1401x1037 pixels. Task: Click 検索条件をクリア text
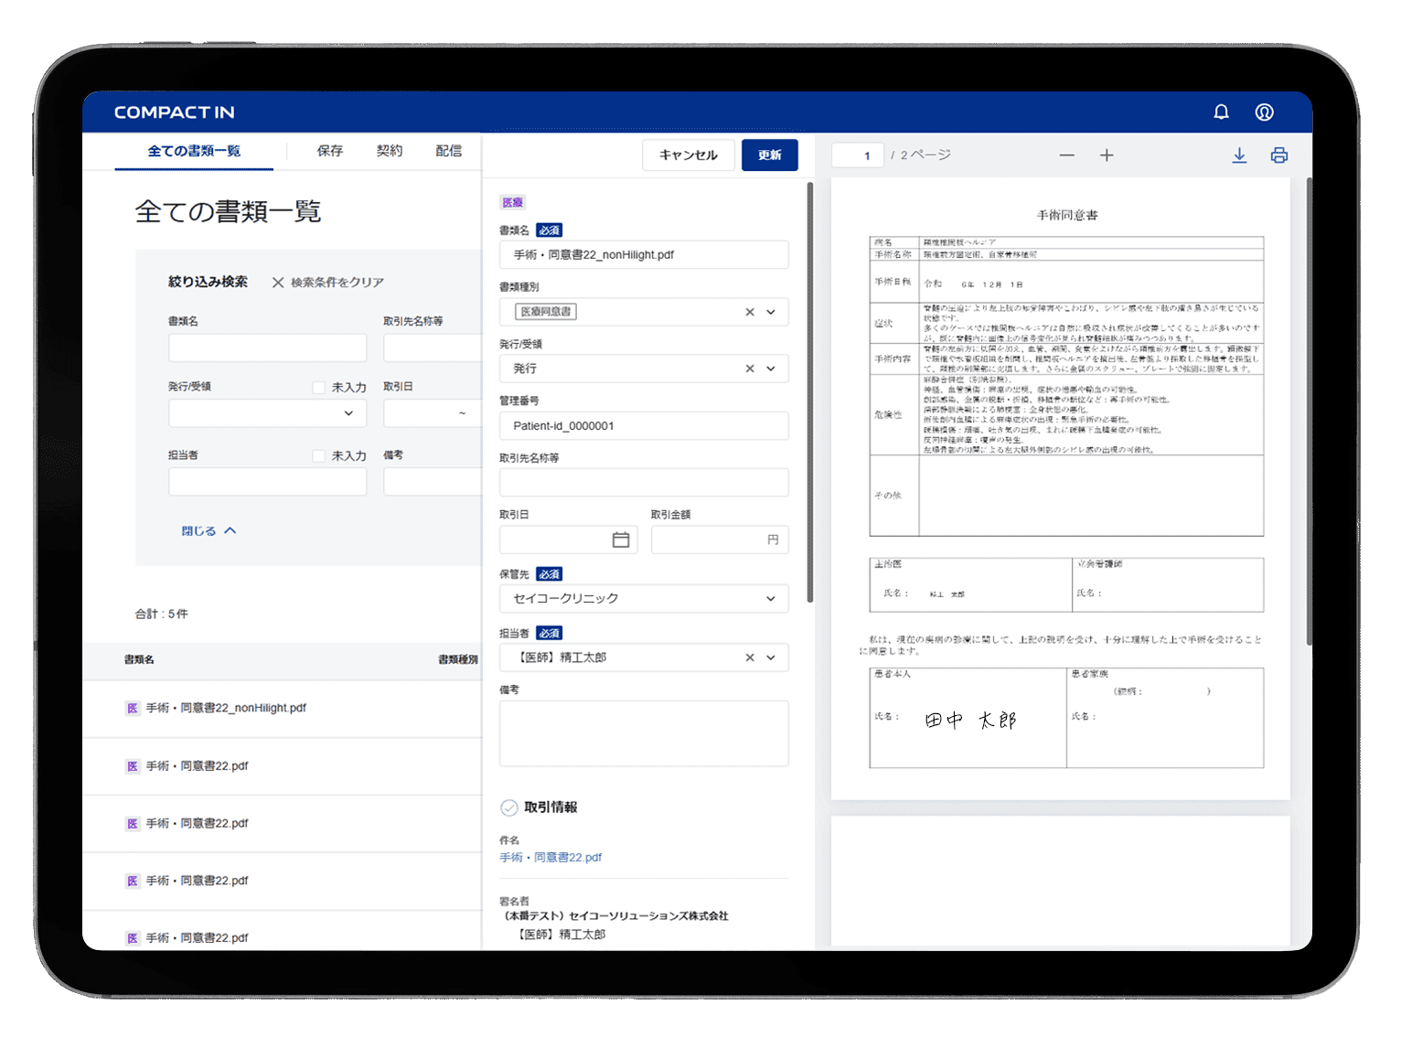[x=337, y=283]
